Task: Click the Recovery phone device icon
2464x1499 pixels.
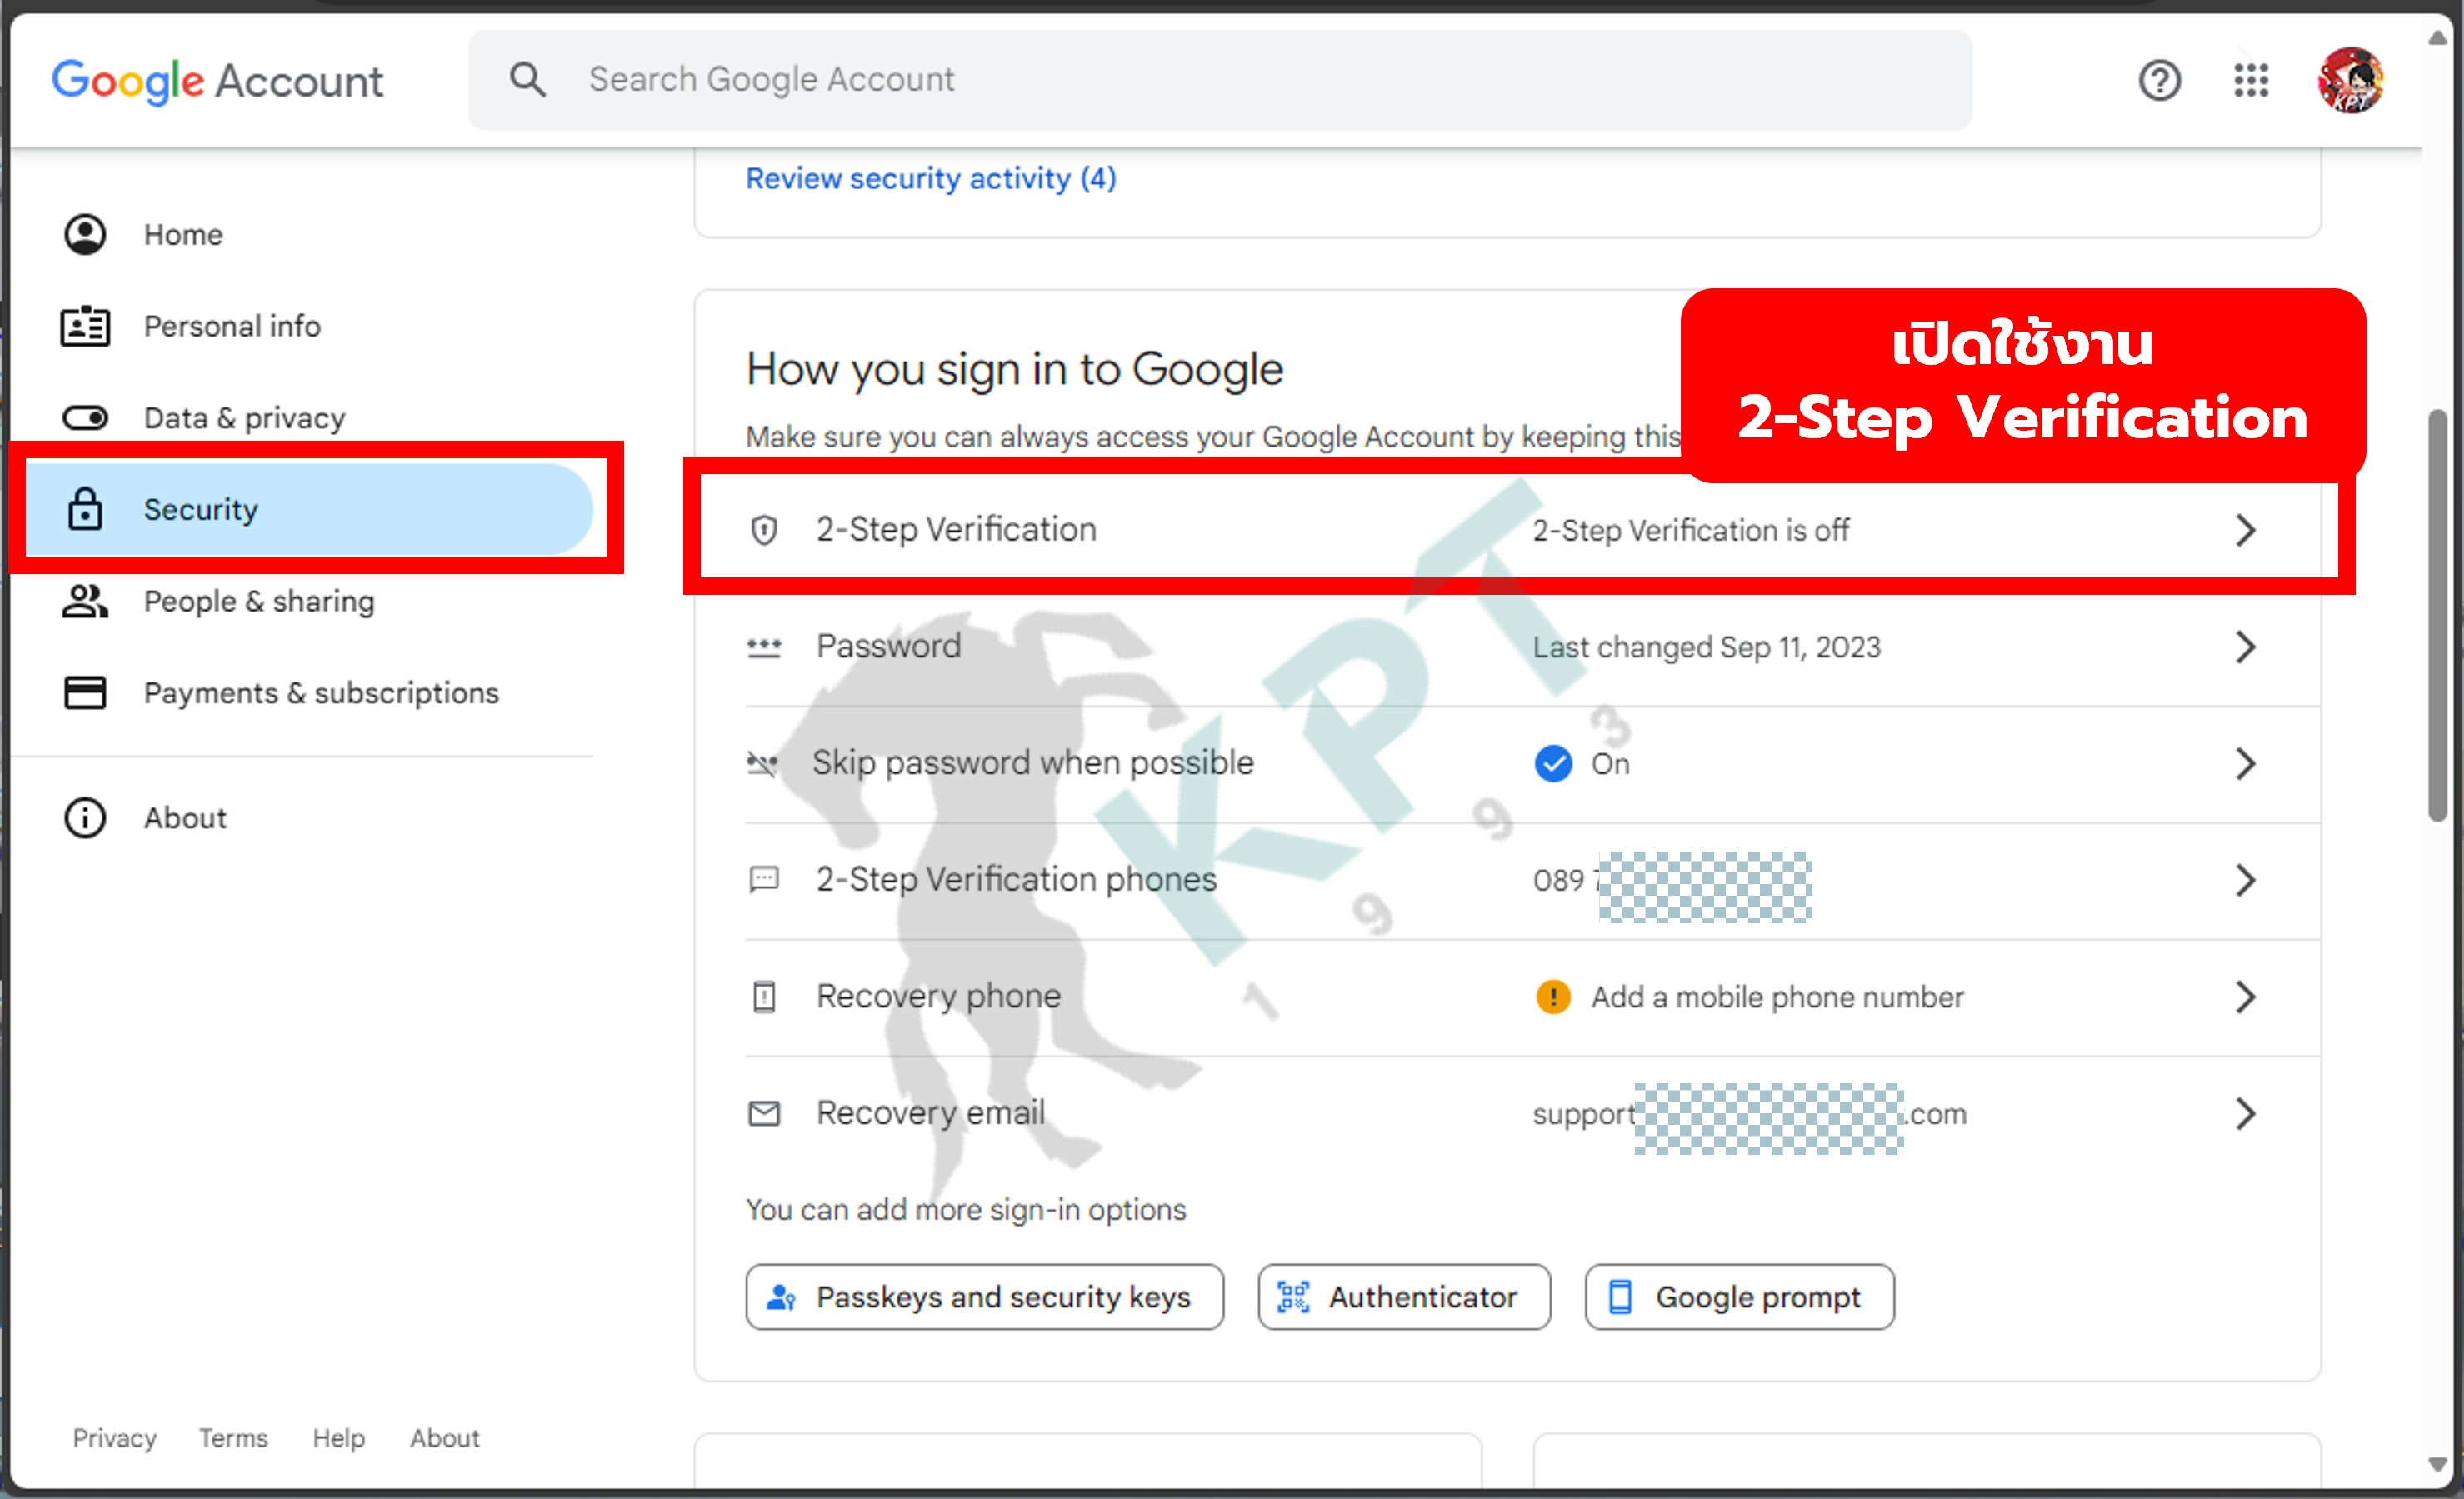Action: (x=764, y=996)
